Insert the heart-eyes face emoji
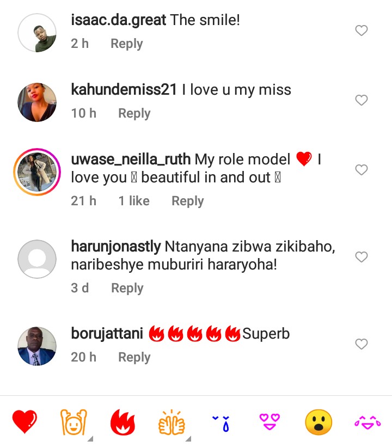 pos(268,422)
